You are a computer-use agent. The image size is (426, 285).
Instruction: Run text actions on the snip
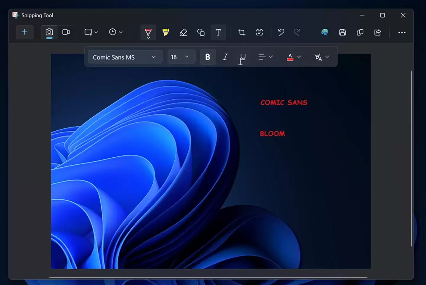point(259,33)
